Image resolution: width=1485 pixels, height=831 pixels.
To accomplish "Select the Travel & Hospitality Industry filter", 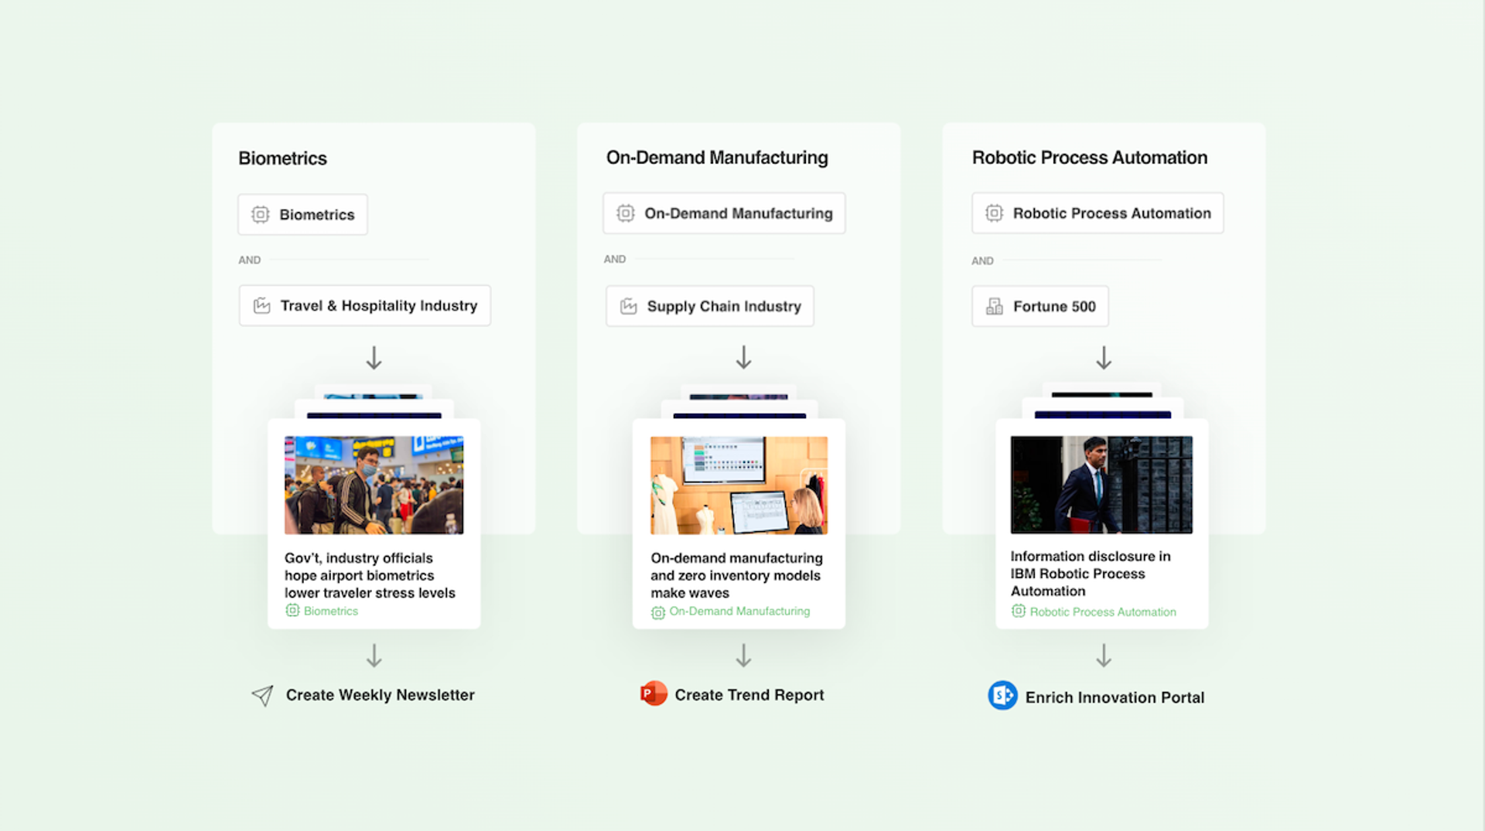I will click(x=364, y=305).
